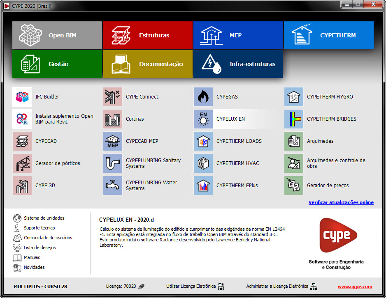Open the Gestão category tile

(x=57, y=64)
